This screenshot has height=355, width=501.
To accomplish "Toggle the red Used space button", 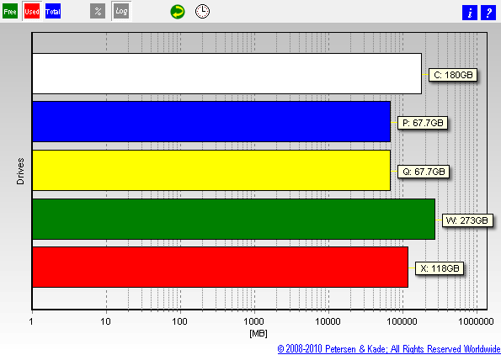I will 32,12.
